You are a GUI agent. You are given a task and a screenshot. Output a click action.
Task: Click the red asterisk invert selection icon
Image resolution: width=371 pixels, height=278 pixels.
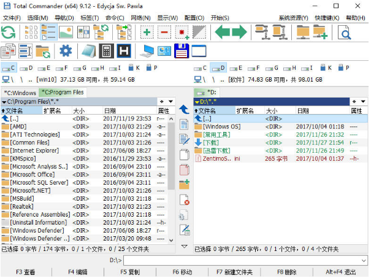tap(182, 32)
